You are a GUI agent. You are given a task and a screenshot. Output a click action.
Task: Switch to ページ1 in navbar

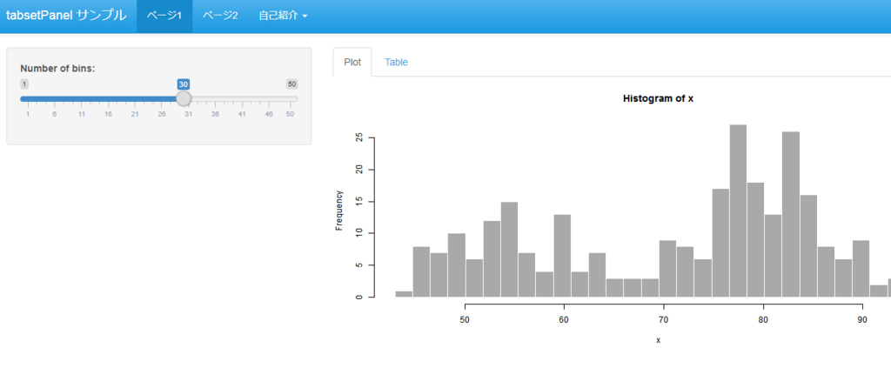pyautogui.click(x=164, y=16)
